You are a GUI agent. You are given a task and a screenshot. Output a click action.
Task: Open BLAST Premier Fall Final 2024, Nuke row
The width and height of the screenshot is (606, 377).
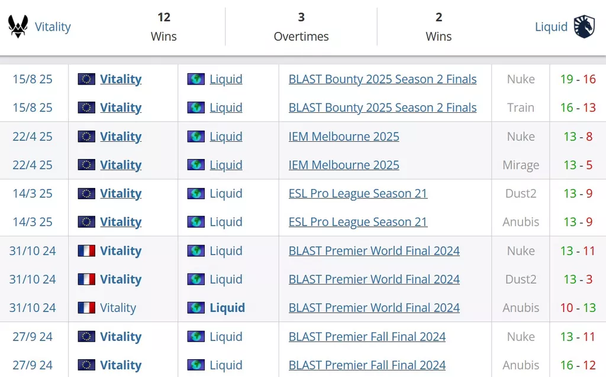tap(367, 336)
